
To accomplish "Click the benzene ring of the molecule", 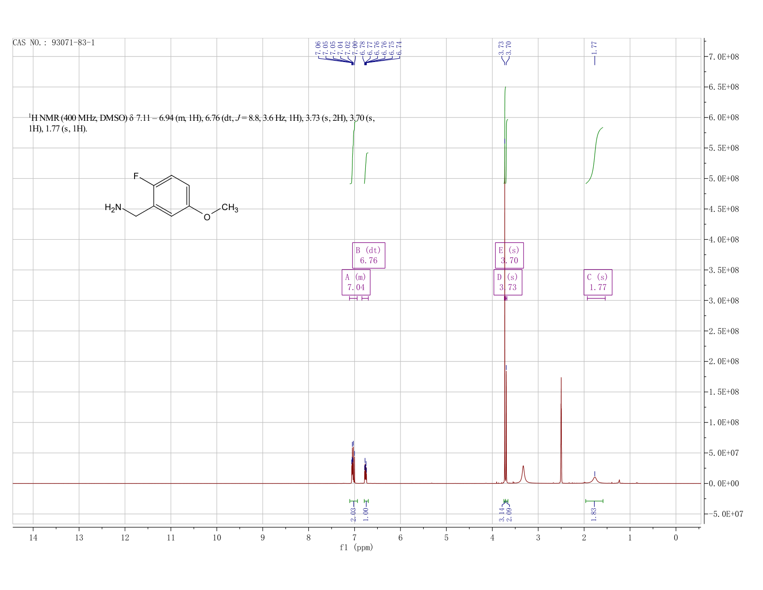I will tap(172, 196).
